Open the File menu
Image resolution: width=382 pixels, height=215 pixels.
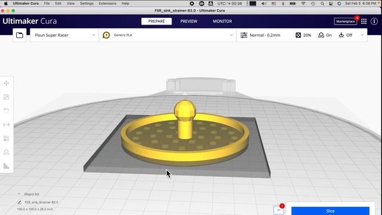[x=47, y=4]
